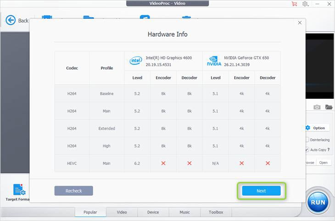Switch to the Toolbox tab
Screen dimensions: 335x221
pyautogui.click(x=216, y=212)
